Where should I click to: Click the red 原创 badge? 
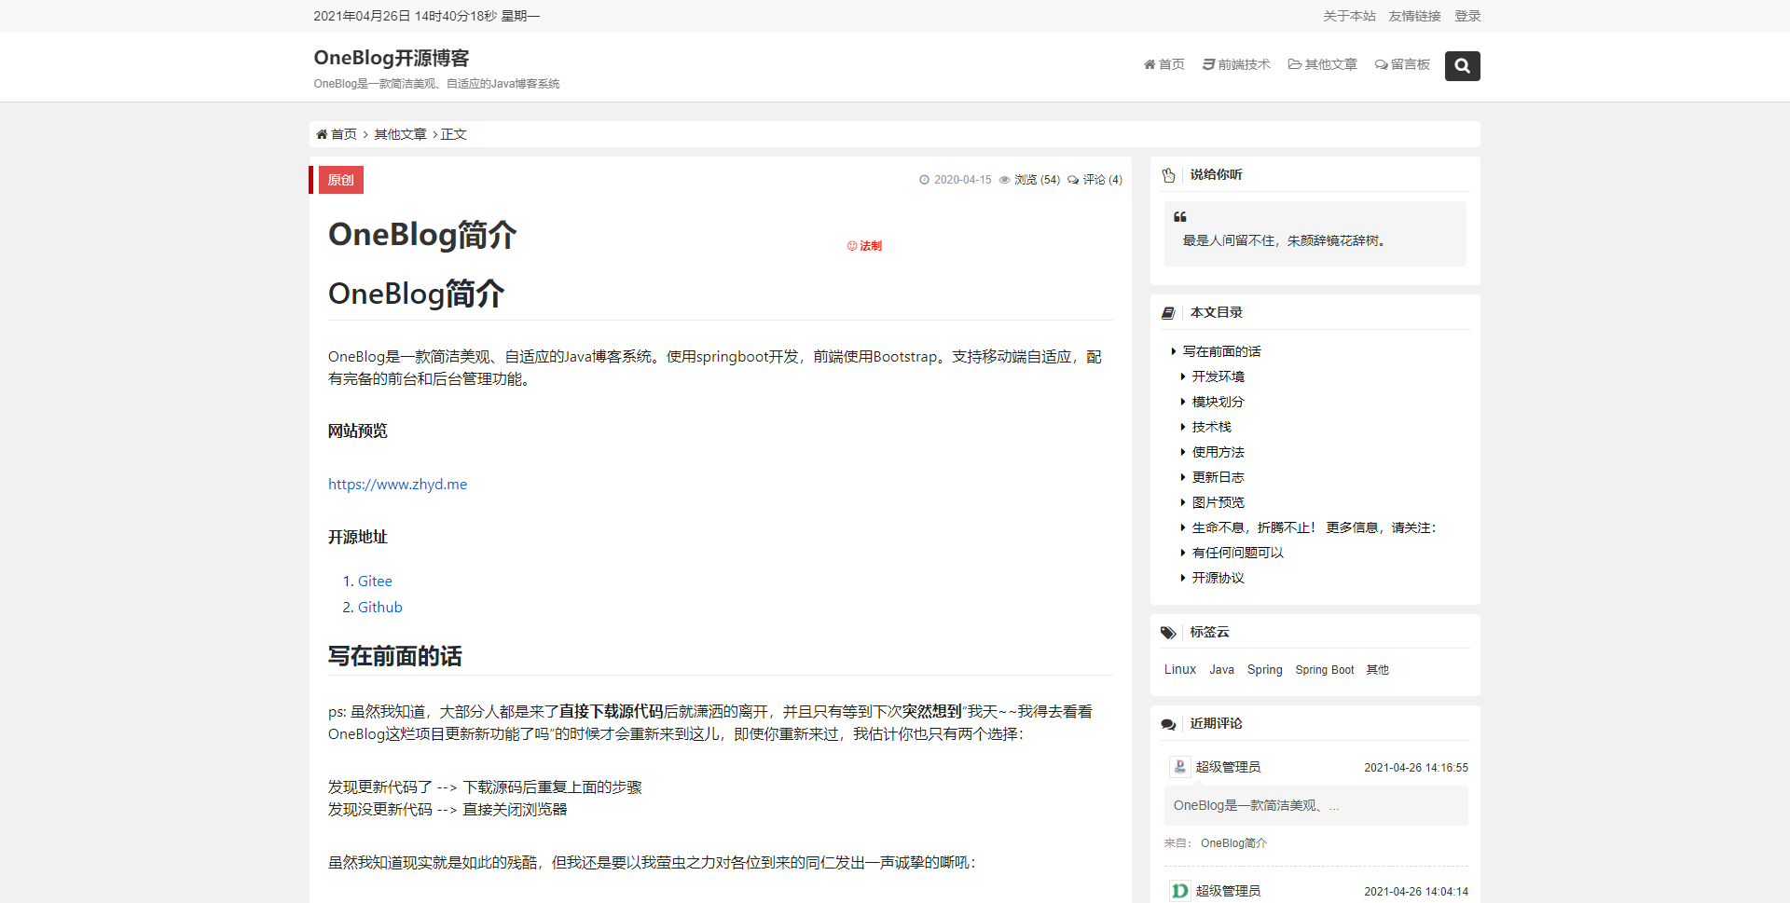(x=340, y=180)
